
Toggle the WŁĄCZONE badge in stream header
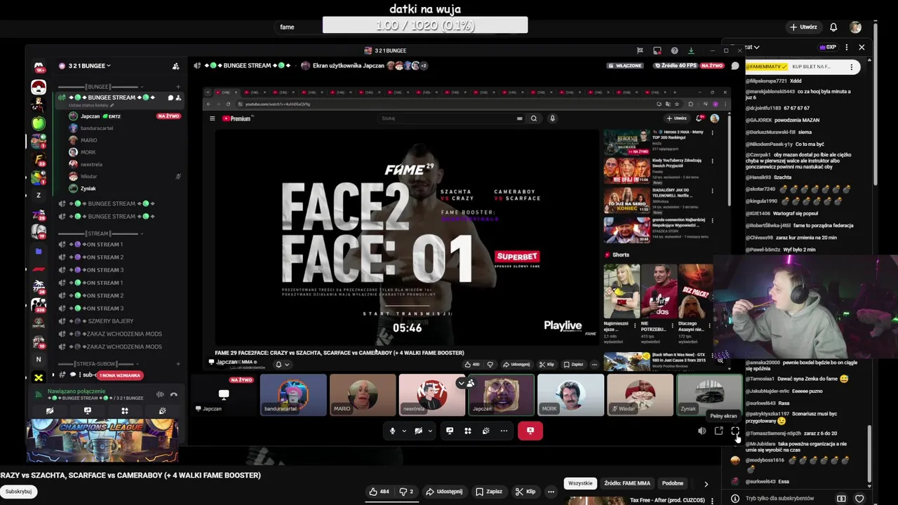pos(624,66)
